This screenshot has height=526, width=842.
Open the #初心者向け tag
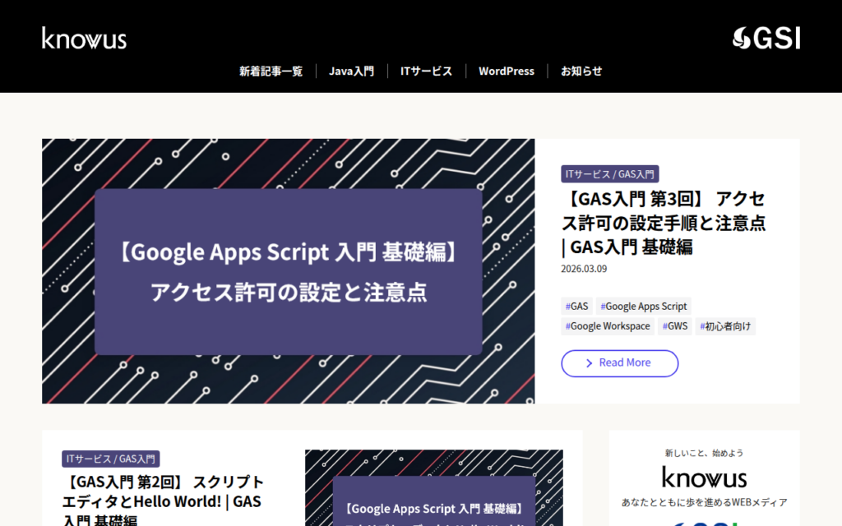[x=725, y=326]
